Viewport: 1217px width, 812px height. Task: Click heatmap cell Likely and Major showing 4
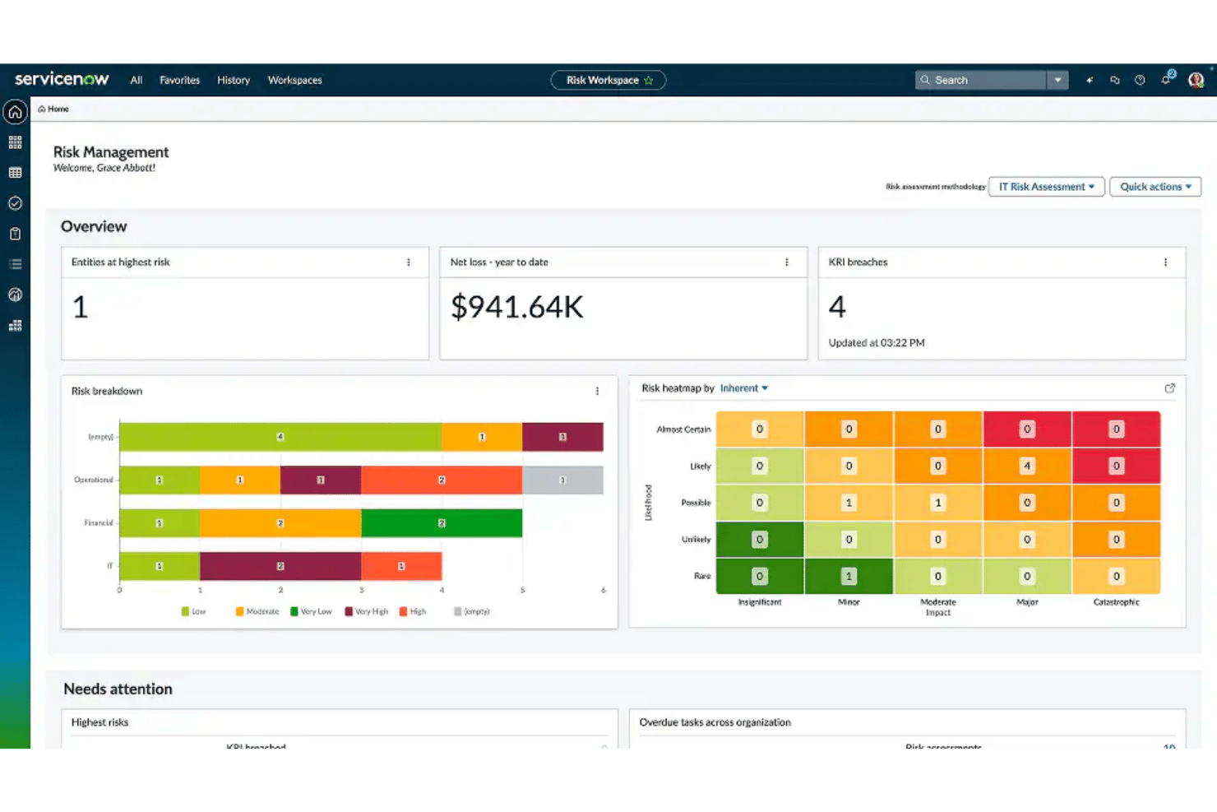pos(1027,466)
